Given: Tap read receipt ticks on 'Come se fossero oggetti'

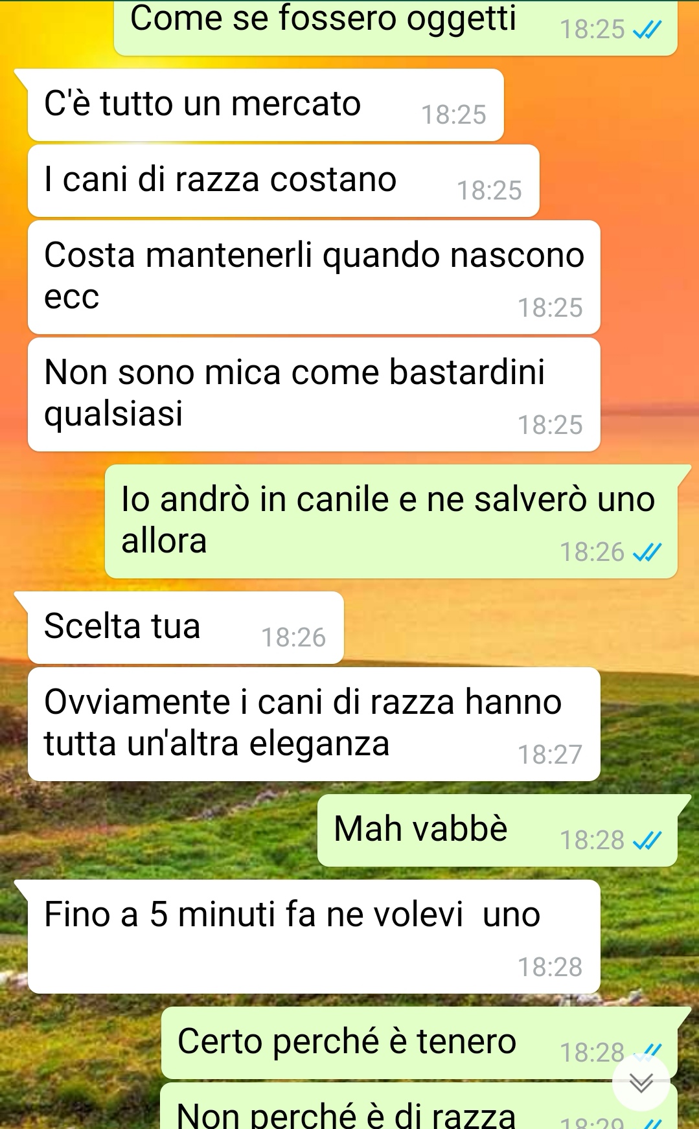Looking at the screenshot, I should [x=647, y=30].
